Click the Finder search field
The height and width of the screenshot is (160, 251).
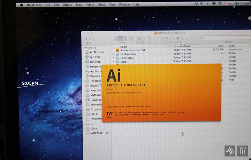click(223, 38)
